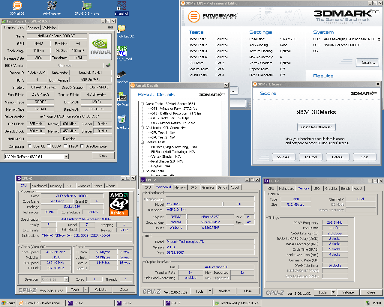Screen dimensions: 384x307
Task: Open Tools dropdown arrow in Mainboard window
Action: coord(210,291)
